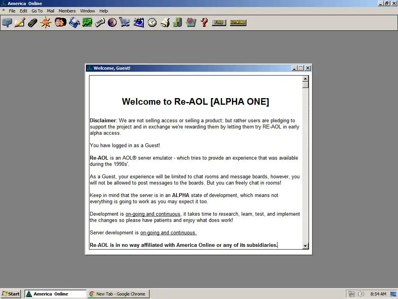Open the File menu

pyautogui.click(x=12, y=11)
